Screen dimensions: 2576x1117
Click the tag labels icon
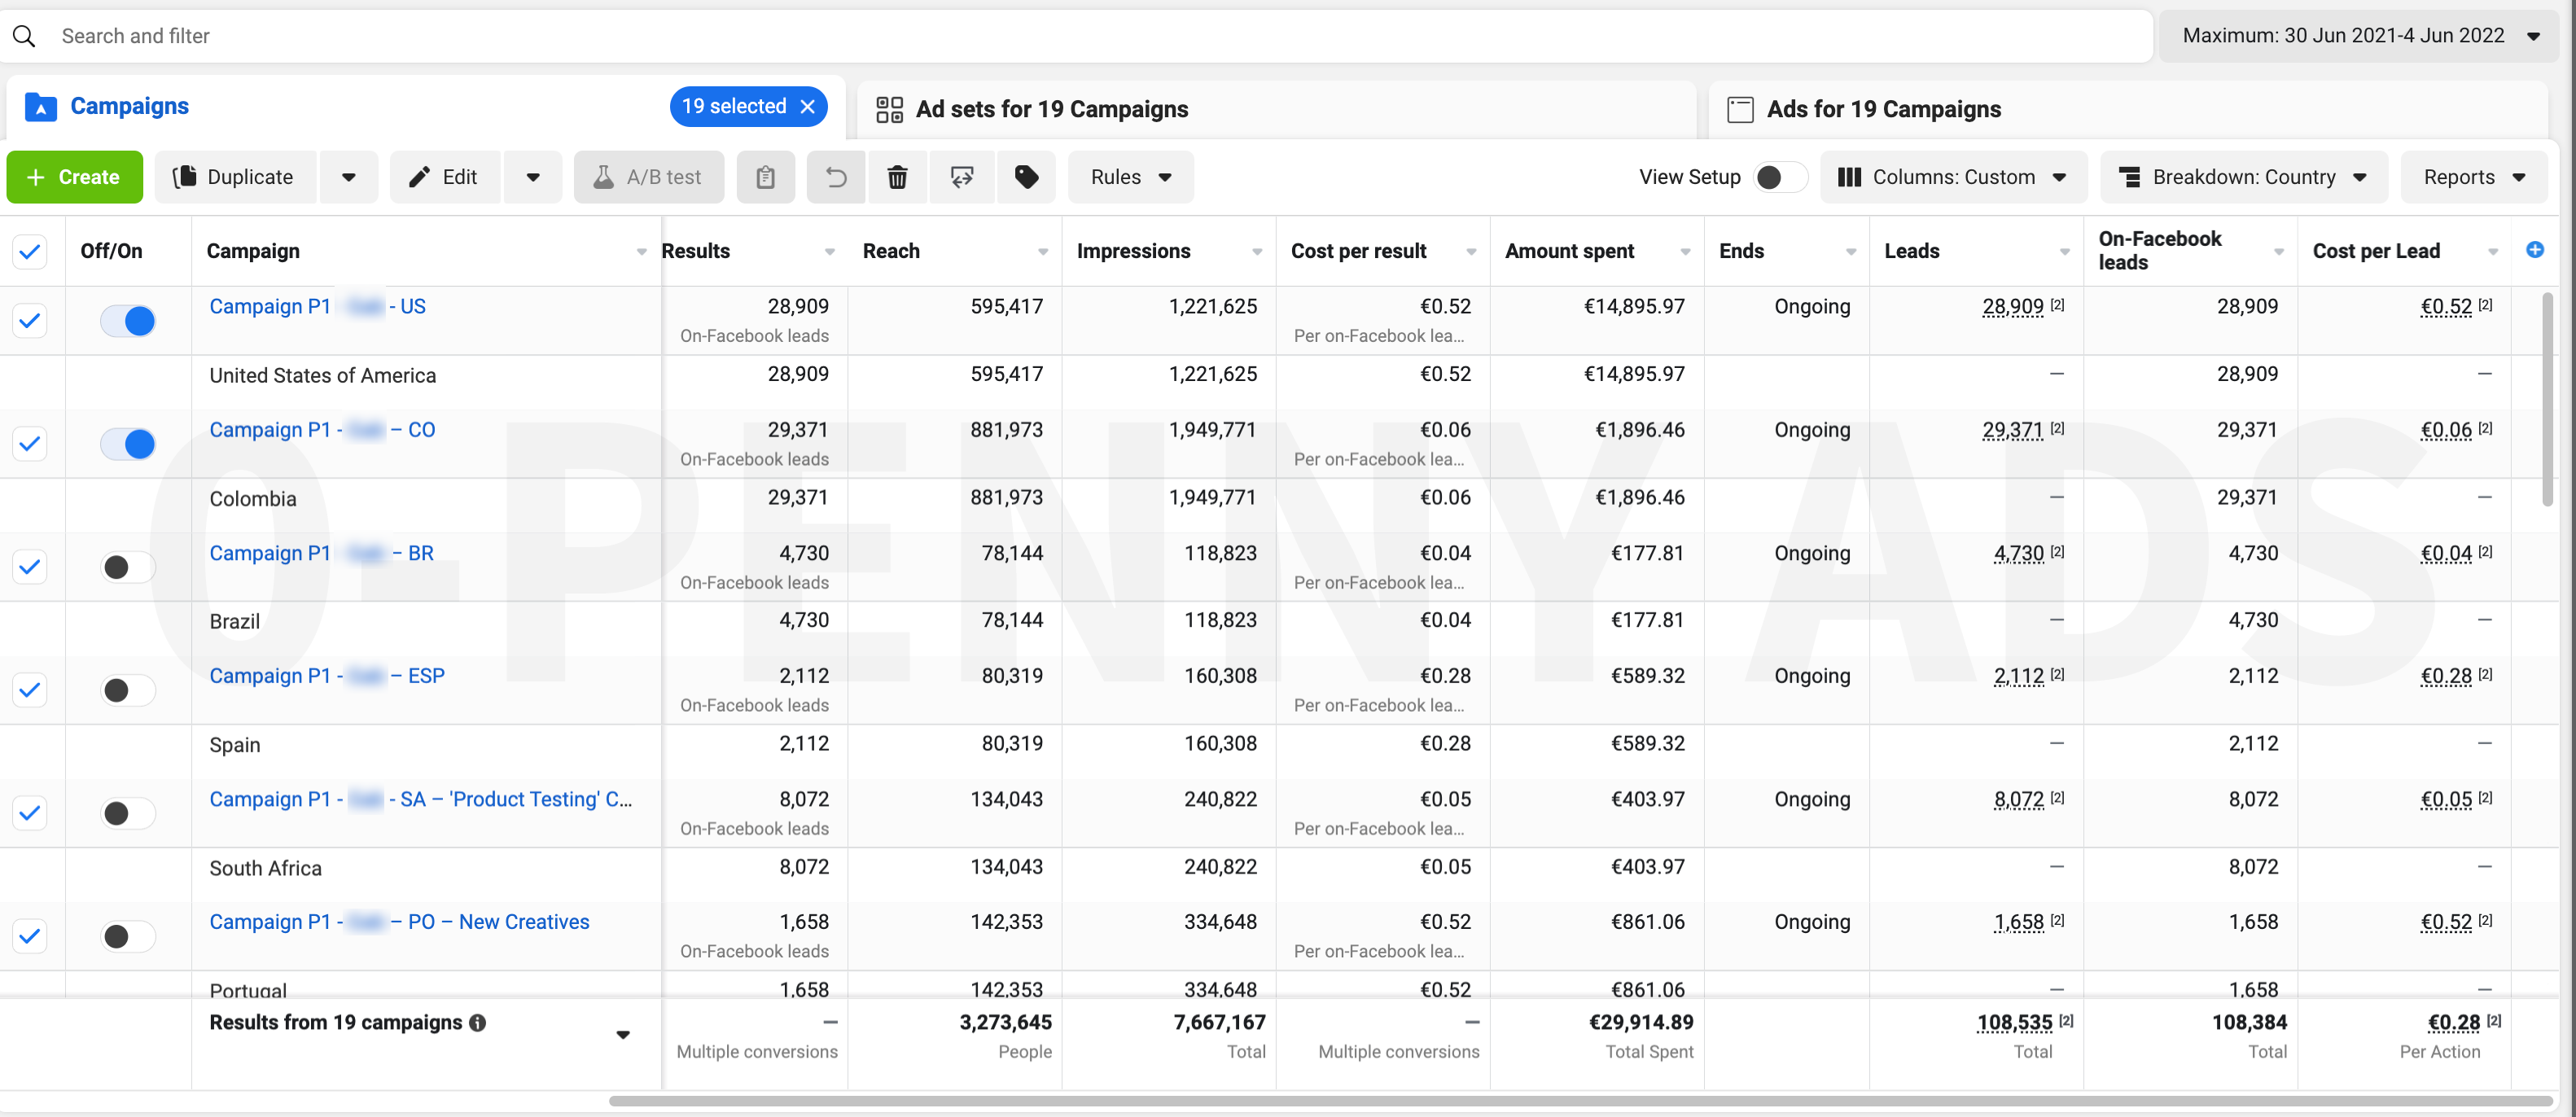coord(1026,177)
